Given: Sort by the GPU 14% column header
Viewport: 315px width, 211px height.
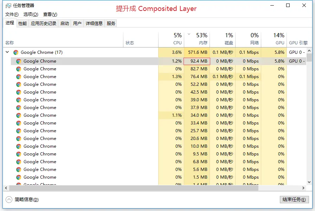Looking at the screenshot, I should pyautogui.click(x=274, y=40).
